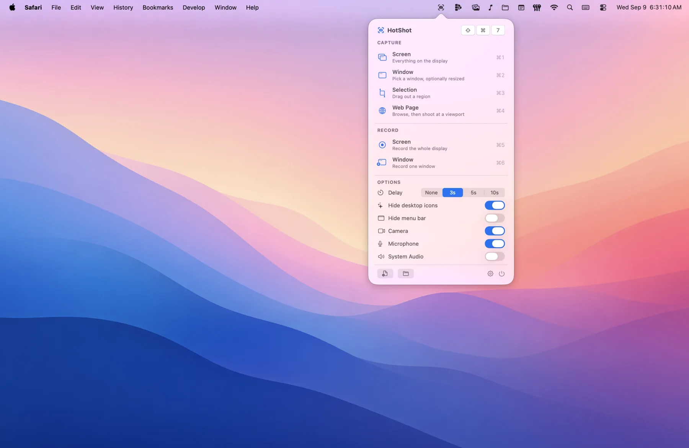This screenshot has width=689, height=448.
Task: Open Spotlight search in menu bar
Action: coord(570,7)
